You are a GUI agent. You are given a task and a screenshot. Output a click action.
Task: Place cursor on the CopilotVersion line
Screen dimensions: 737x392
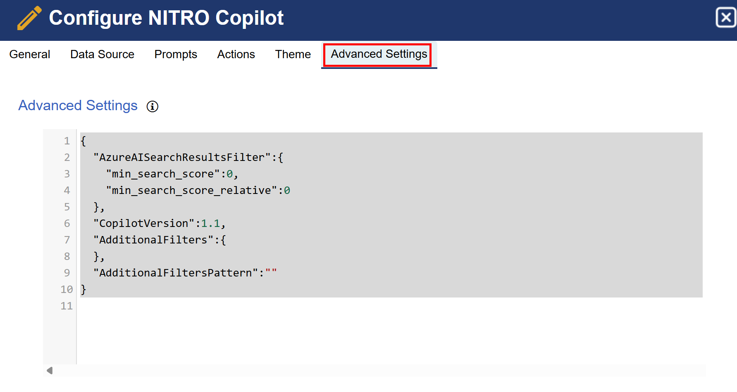(159, 224)
